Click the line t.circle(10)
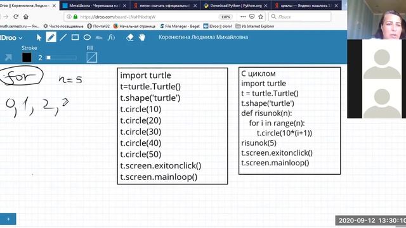This screenshot has height=228, width=406. point(141,110)
